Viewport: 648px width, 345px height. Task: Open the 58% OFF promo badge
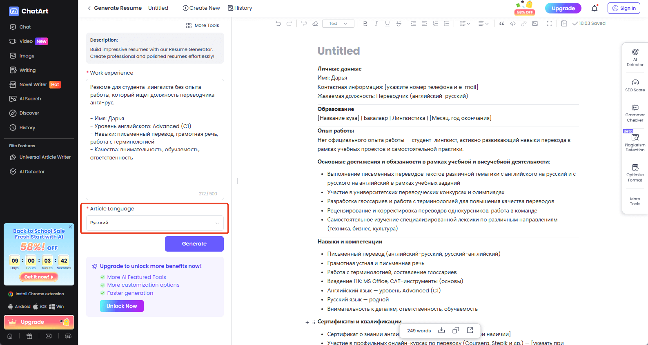(525, 8)
